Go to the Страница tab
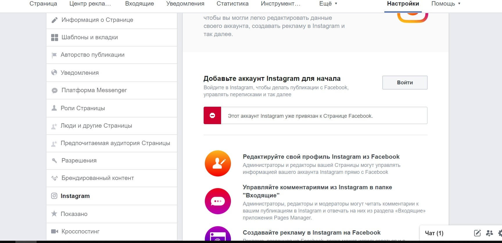Image resolution: width=502 pixels, height=243 pixels. coord(43,4)
